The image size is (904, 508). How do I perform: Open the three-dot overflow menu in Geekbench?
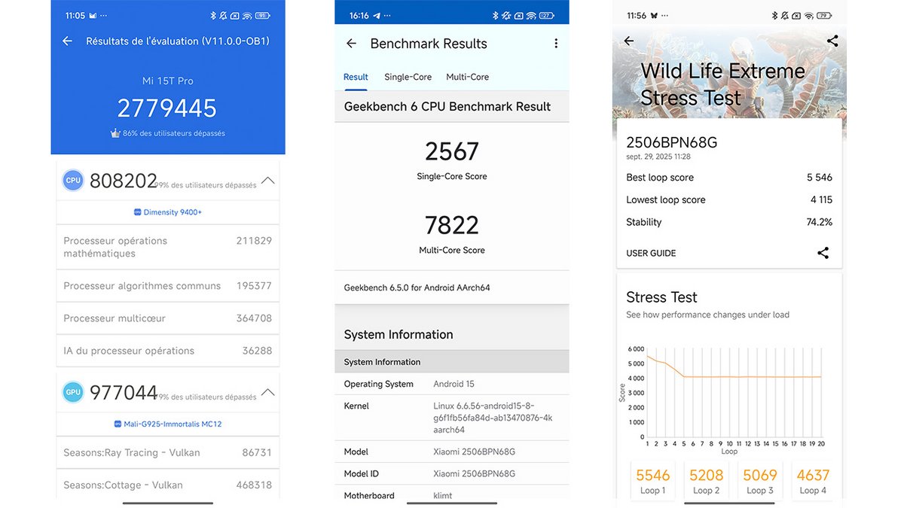556,44
